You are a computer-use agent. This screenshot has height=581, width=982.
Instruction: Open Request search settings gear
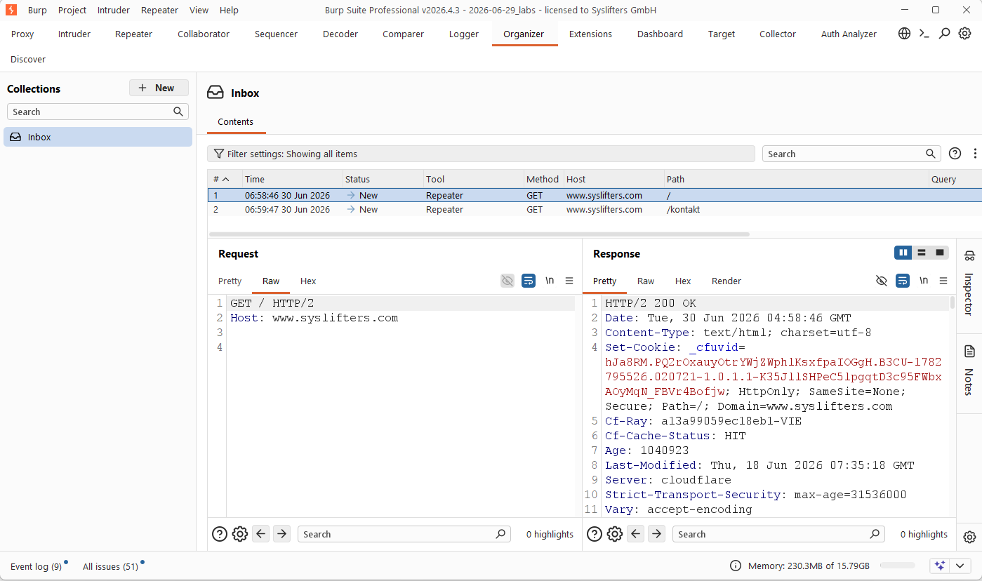click(240, 534)
